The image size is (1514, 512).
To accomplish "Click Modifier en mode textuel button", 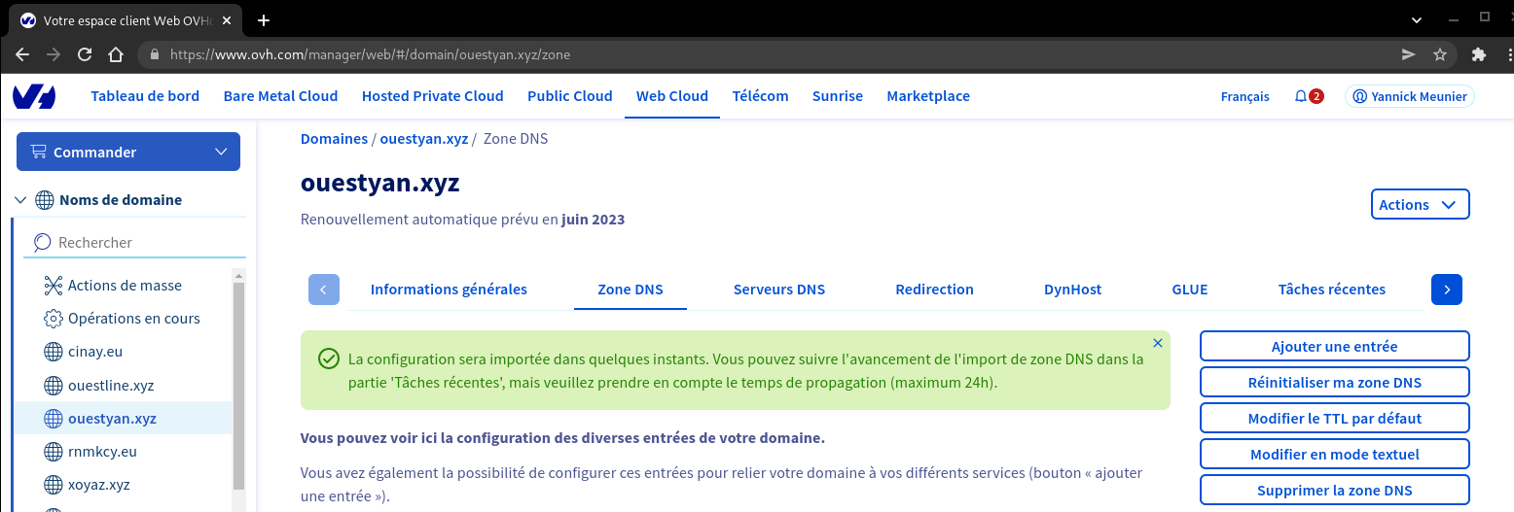I will [x=1334, y=455].
